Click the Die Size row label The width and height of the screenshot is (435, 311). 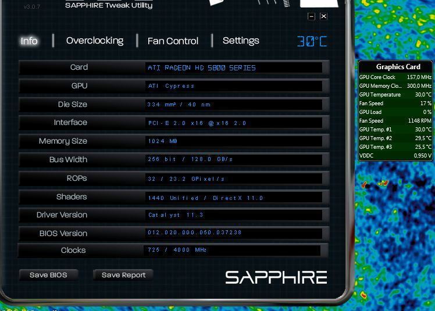coord(73,104)
